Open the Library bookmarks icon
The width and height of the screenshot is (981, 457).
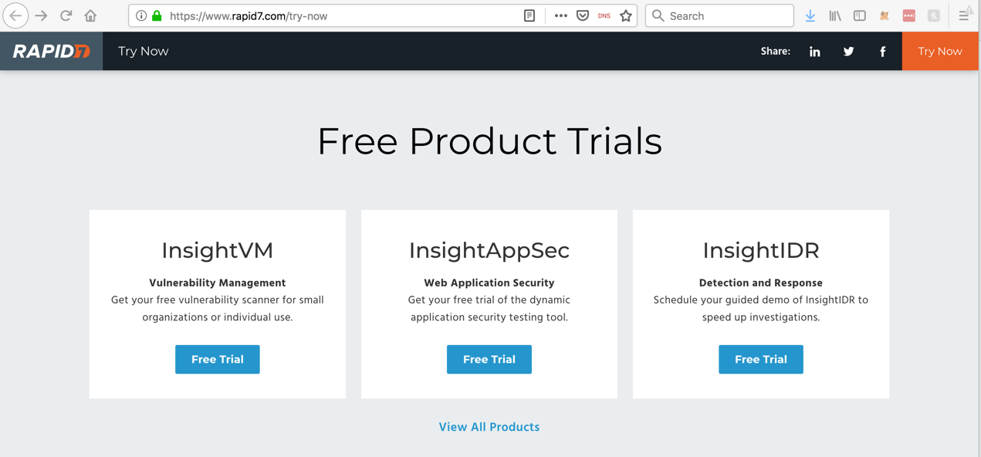point(835,15)
